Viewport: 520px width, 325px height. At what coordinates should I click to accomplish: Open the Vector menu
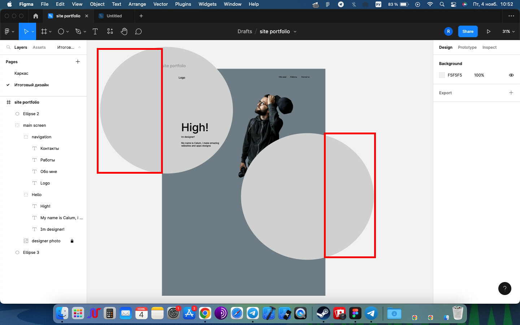coord(161,4)
